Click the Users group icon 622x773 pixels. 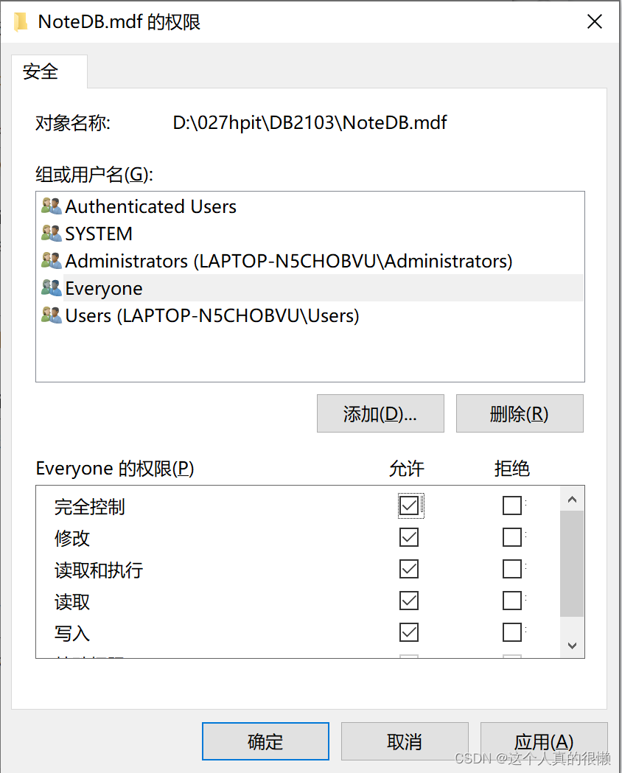pos(50,315)
